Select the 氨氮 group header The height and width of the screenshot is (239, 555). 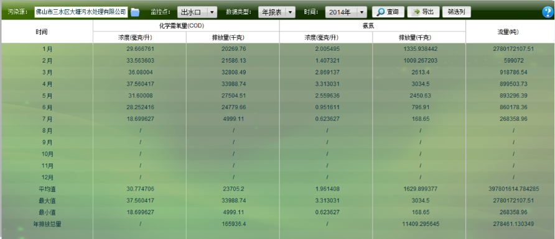pyautogui.click(x=372, y=26)
